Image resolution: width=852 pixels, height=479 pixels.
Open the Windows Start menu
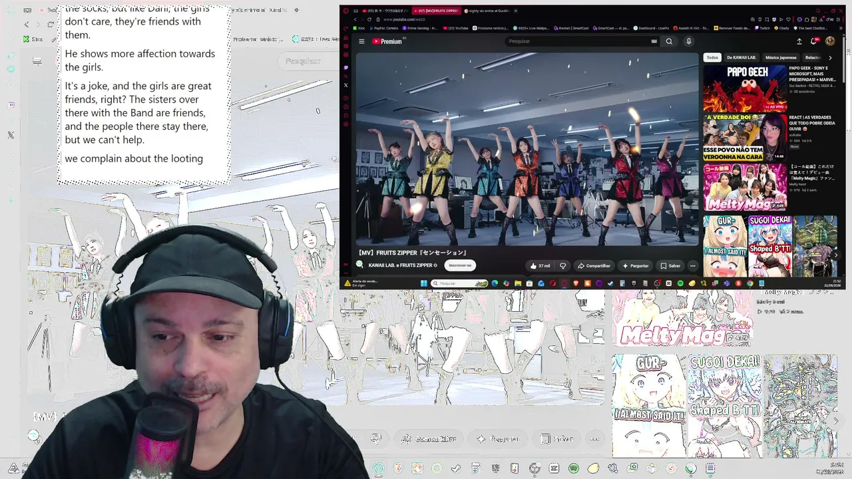click(423, 283)
